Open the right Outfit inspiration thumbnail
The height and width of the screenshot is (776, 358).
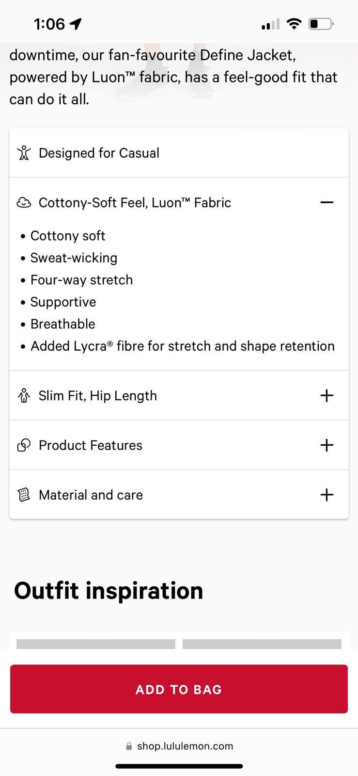click(x=262, y=643)
